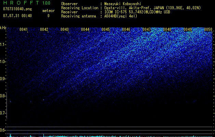215x137 pixels.
Task: Click the 0.9 kHz axis label
Action: click(x=3, y=79)
